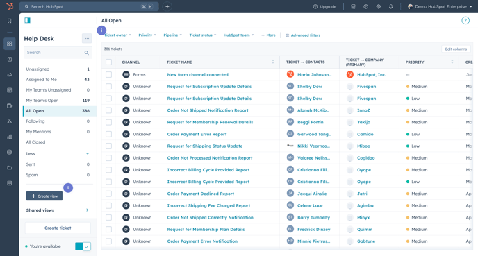Click the Forms channel icon
478x256 pixels.
tap(126, 74)
